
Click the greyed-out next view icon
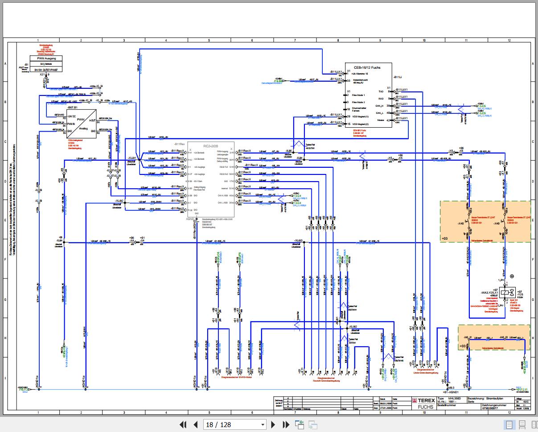tap(312, 424)
